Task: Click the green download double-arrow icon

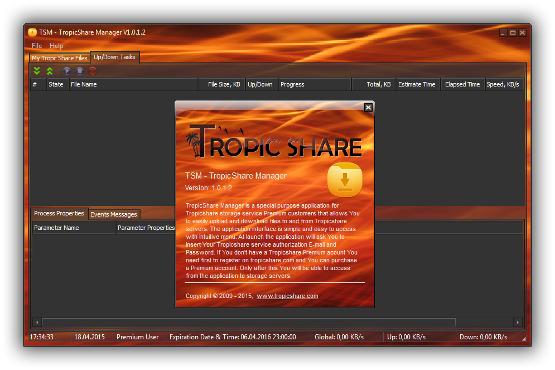Action: pos(37,71)
